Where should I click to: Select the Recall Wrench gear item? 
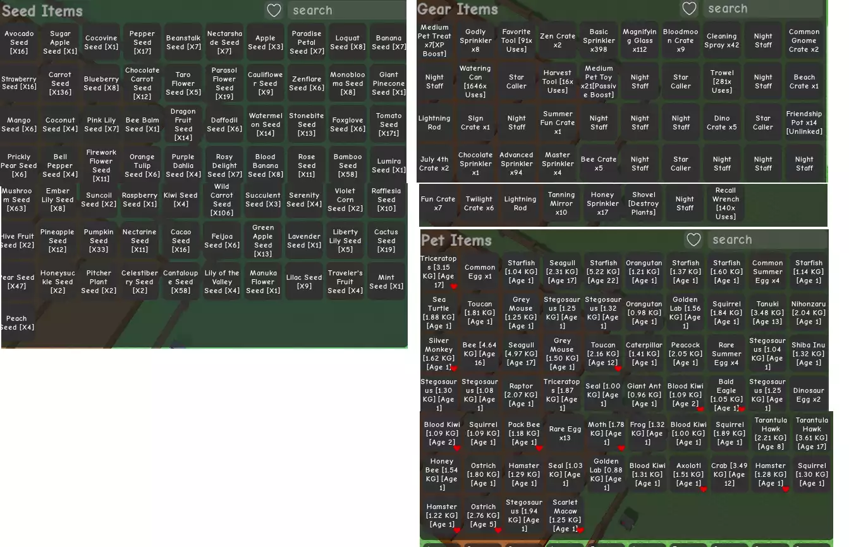(726, 203)
